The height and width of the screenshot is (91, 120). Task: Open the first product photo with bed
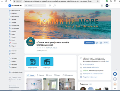[x=34, y=84]
